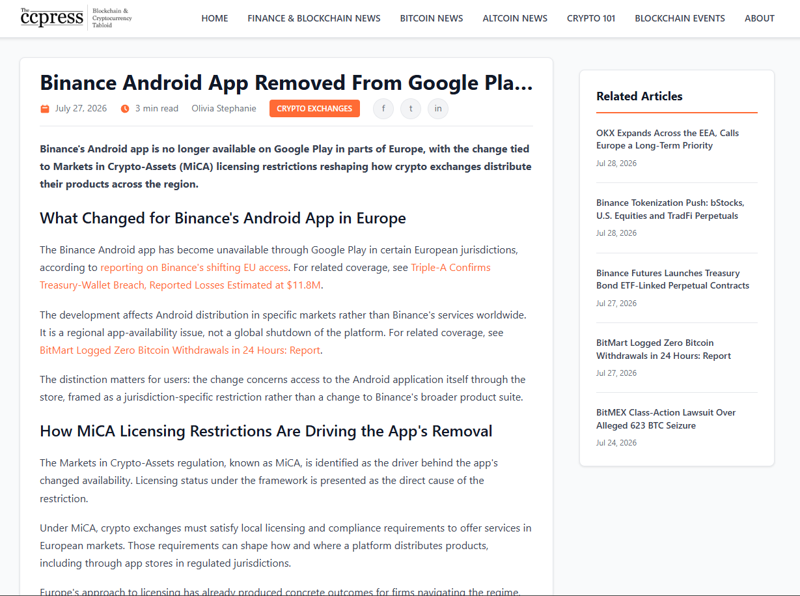Open related article Binance Futures Treasury Bond
The height and width of the screenshot is (596, 800).
click(x=672, y=279)
